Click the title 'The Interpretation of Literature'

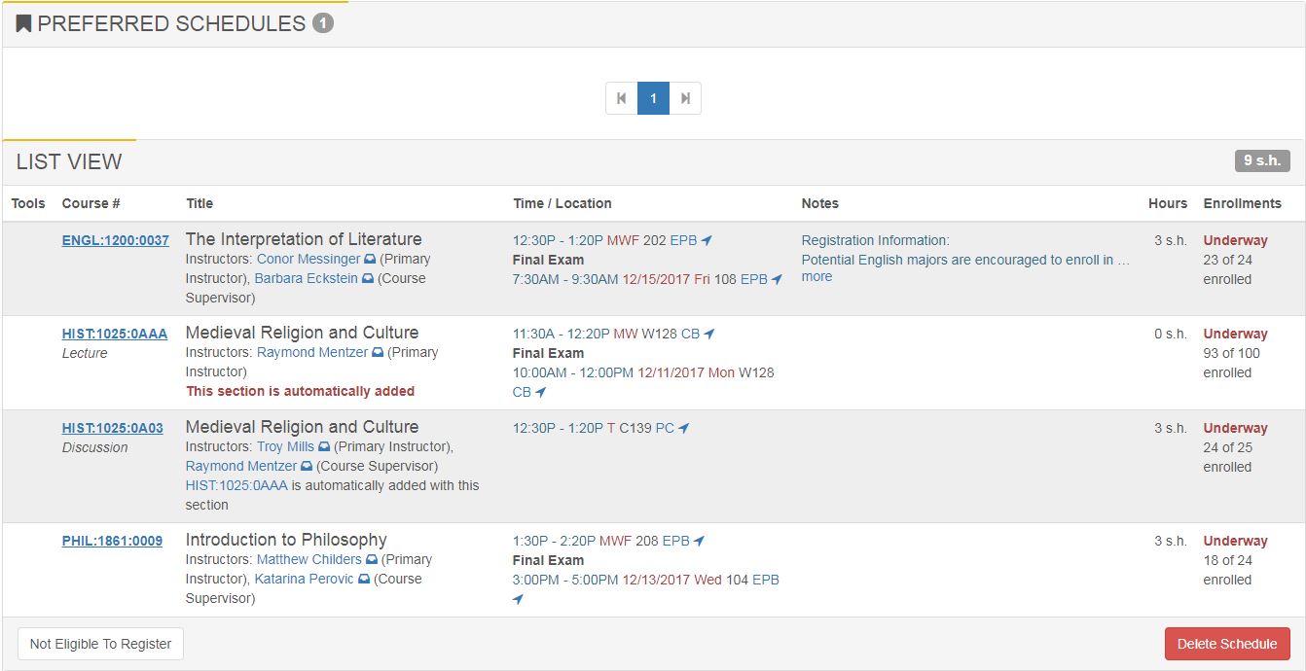pos(304,239)
